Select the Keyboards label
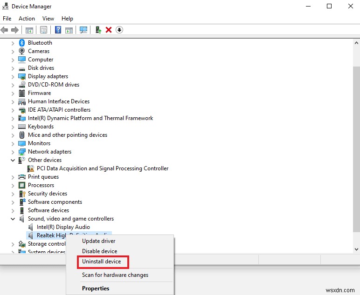This screenshot has height=295, width=360. tap(41, 127)
